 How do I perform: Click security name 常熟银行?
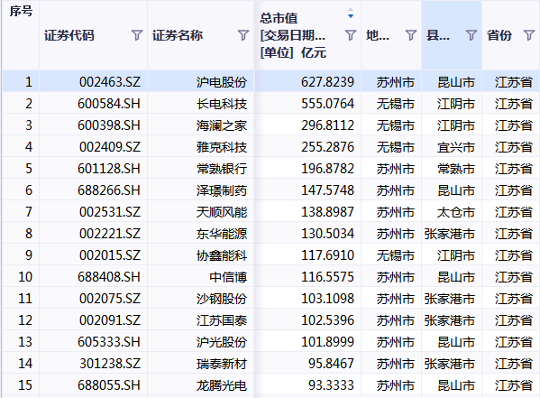coord(222,169)
